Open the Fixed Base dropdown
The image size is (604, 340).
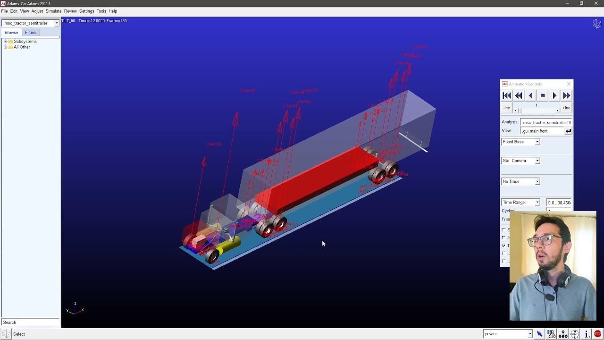520,142
